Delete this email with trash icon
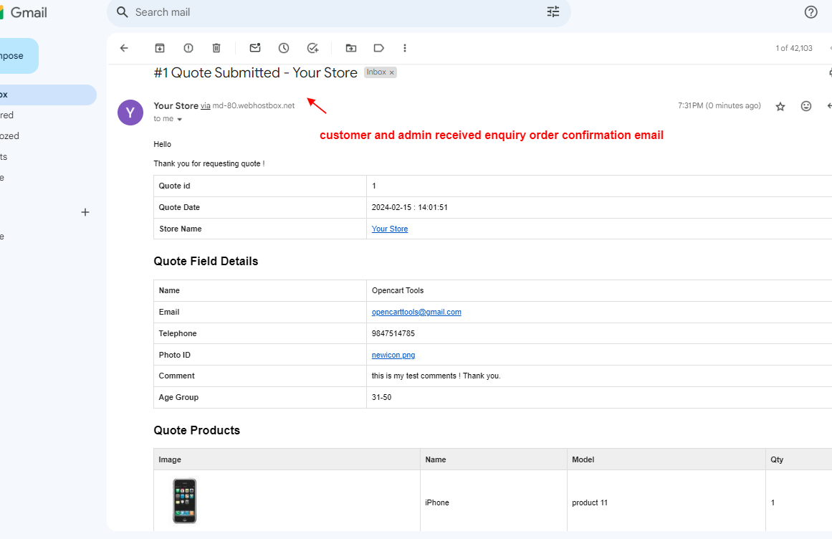Viewport: 832px width, 539px height. [216, 48]
